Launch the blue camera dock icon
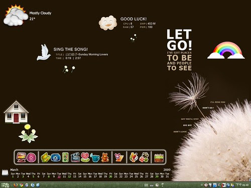The image size is (251, 188). (x=56, y=157)
